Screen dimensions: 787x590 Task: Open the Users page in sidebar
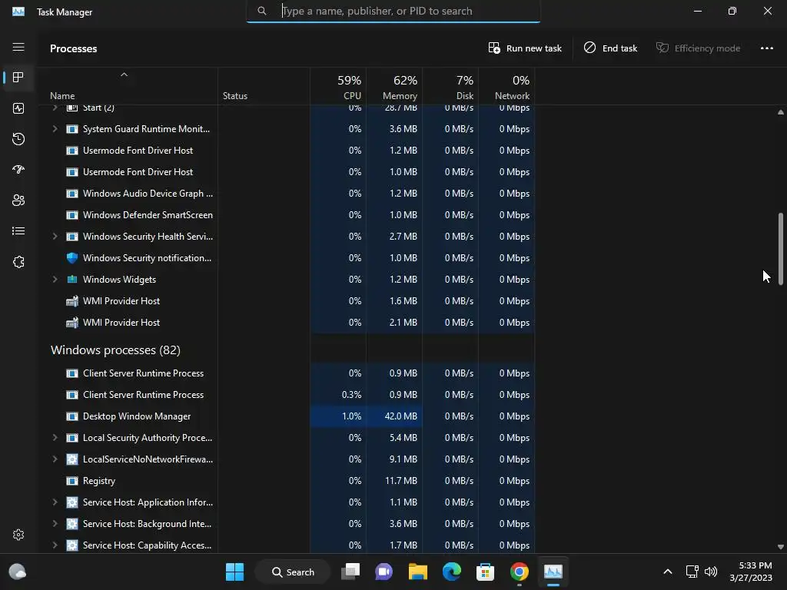point(18,201)
